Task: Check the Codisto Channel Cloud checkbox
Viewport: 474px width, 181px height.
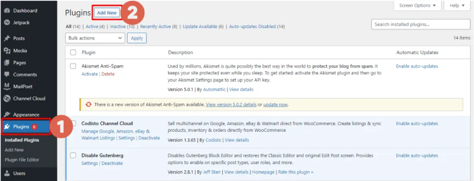Action: point(74,123)
